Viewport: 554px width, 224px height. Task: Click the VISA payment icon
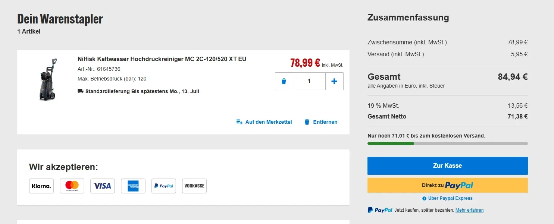pyautogui.click(x=103, y=186)
